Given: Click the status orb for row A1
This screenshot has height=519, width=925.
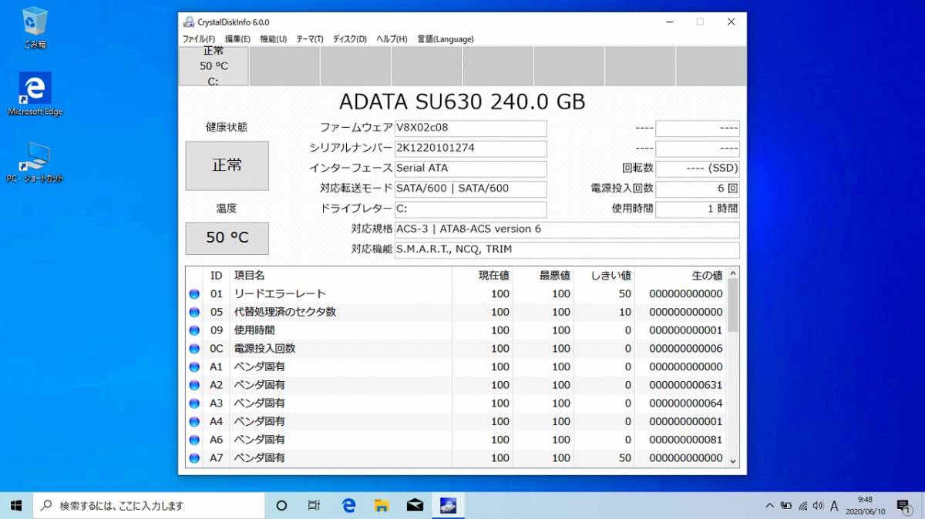Looking at the screenshot, I should click(x=194, y=367).
